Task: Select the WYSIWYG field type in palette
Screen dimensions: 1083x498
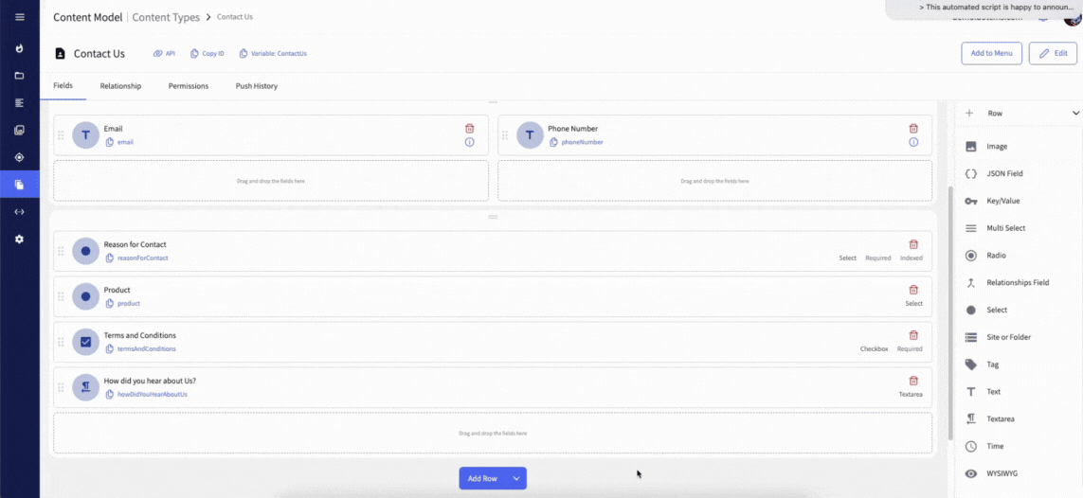Action: 1002,473
